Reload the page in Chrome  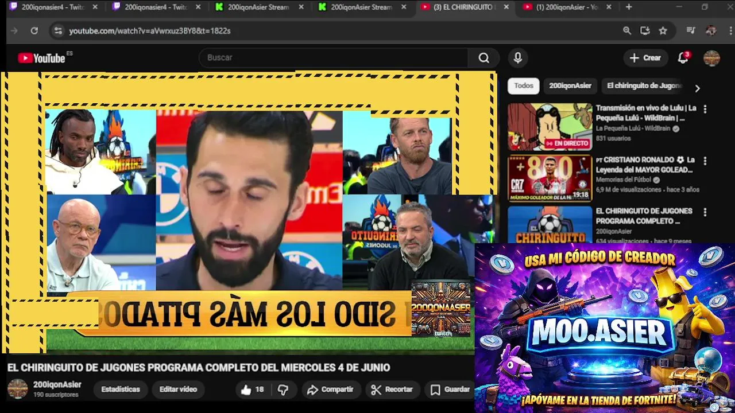pyautogui.click(x=34, y=31)
